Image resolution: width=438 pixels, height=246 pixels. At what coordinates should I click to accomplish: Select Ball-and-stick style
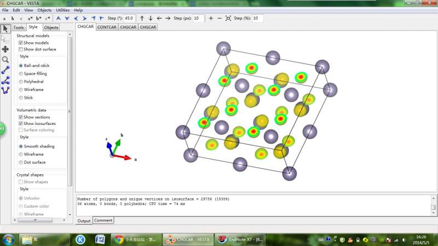pos(21,66)
